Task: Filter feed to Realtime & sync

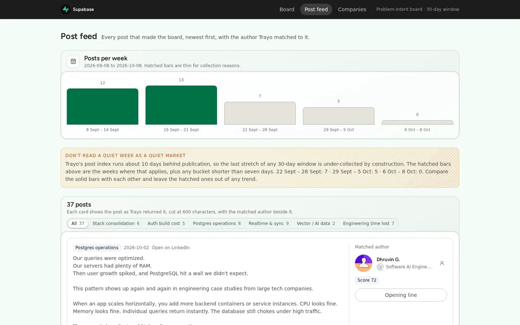Action: tap(269, 223)
